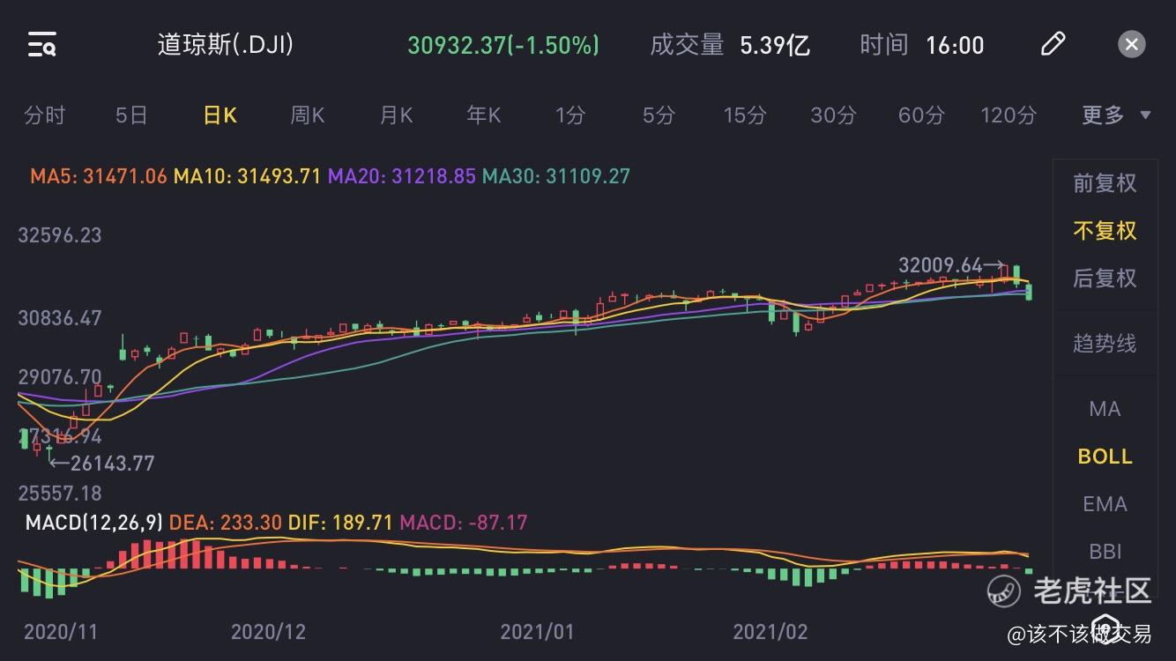Tap the 32009.64 high price marker
The width and height of the screenshot is (1176, 661).
[940, 265]
